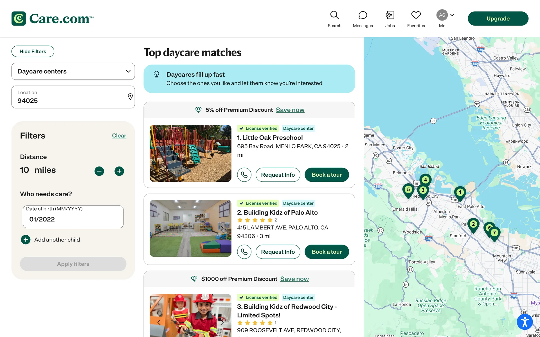The width and height of the screenshot is (540, 337).
Task: Open Messages chat bubble icon
Action: pos(363,15)
